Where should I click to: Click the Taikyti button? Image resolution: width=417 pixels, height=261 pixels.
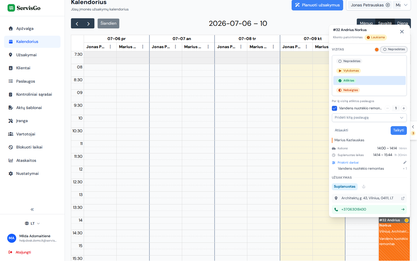pos(398,130)
